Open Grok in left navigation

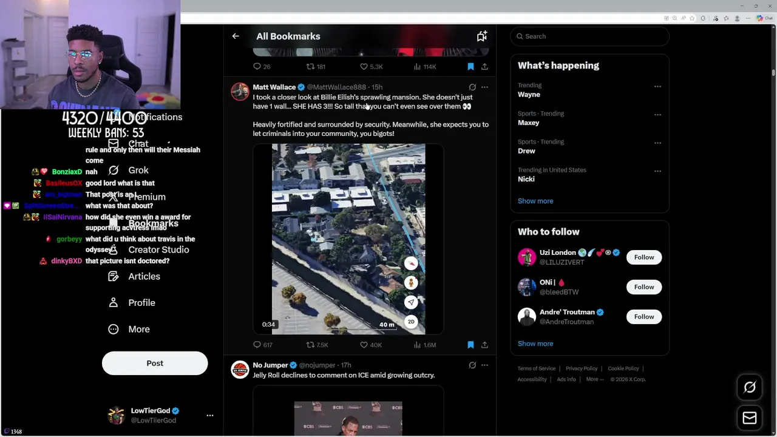(129, 171)
